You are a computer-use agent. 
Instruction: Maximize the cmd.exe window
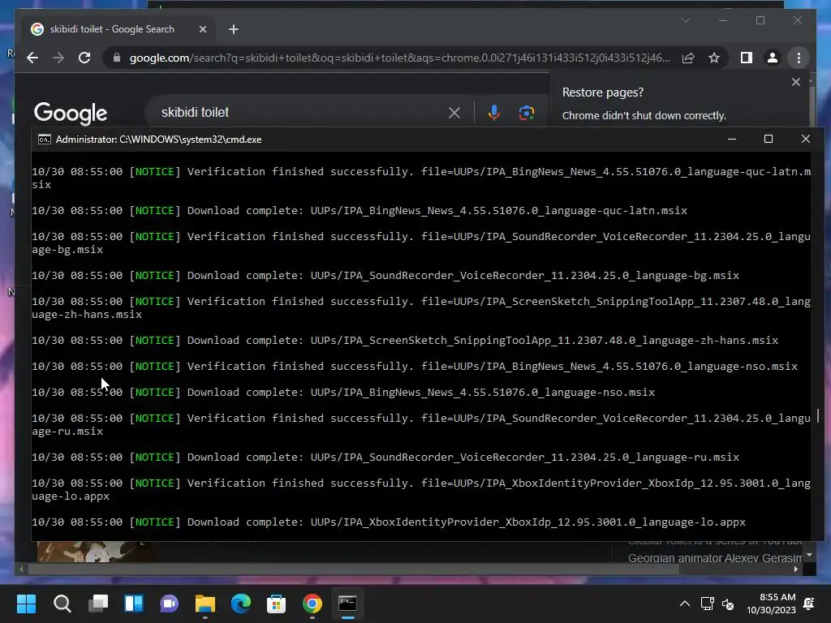769,139
